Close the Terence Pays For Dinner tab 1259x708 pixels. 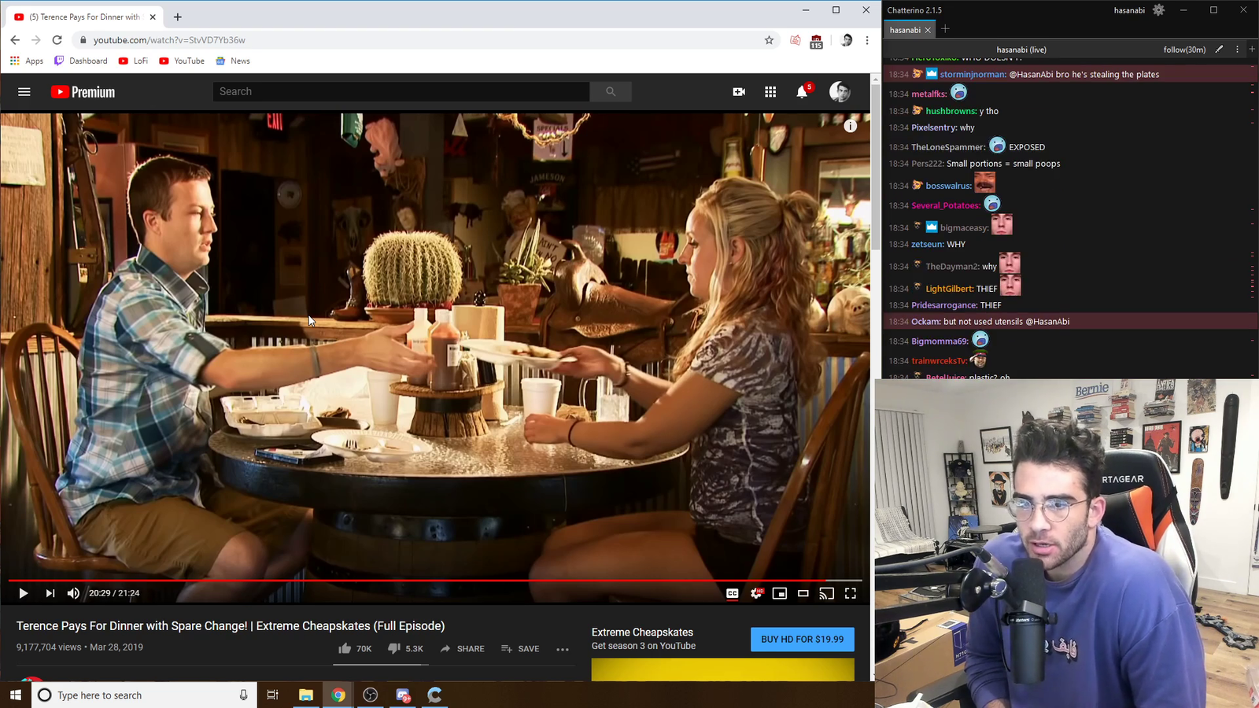pos(153,17)
